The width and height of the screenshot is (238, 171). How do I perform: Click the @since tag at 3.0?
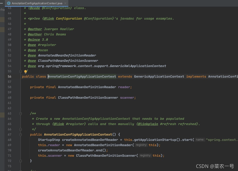[x=34, y=40]
